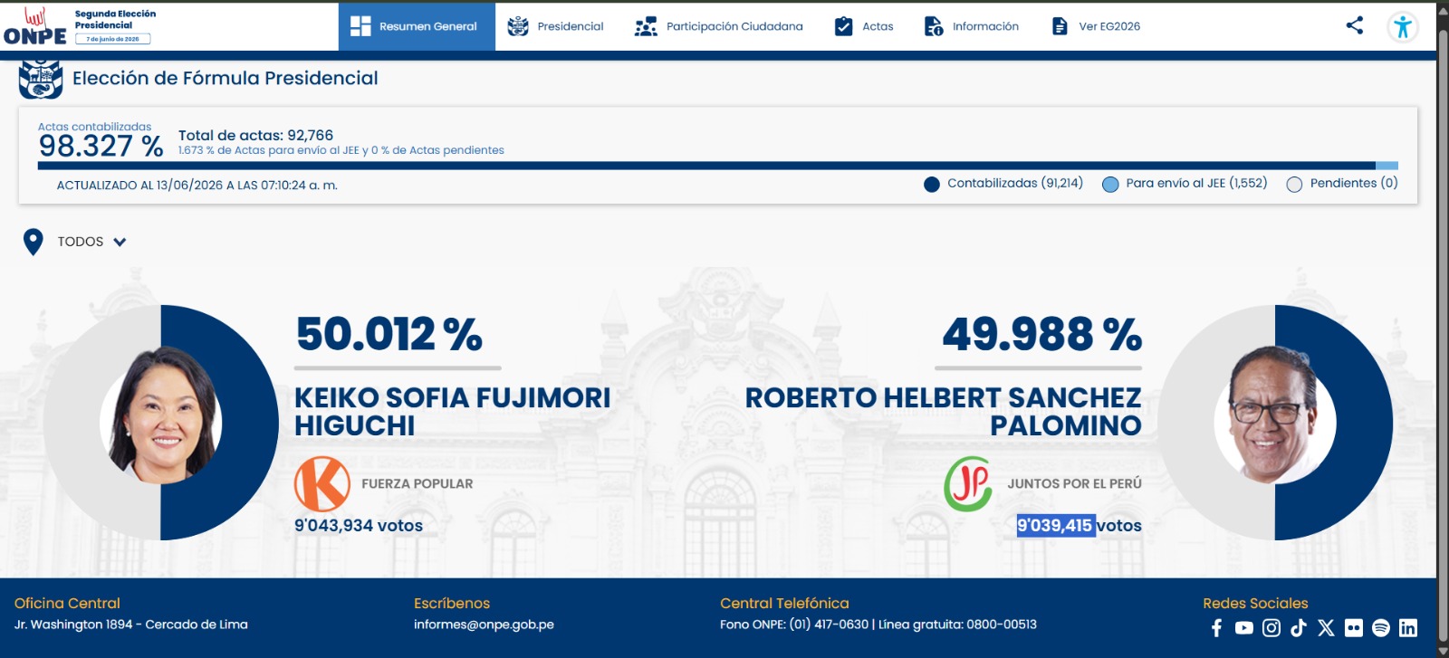Open ONPE Spotify icon

tap(1381, 628)
